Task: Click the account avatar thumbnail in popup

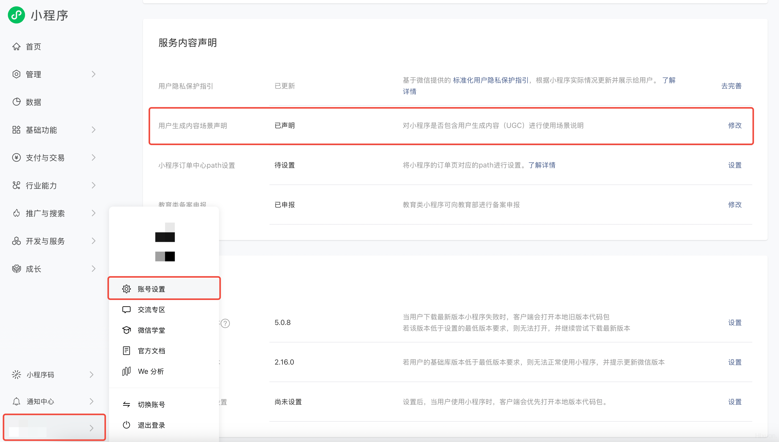Action: [165, 242]
